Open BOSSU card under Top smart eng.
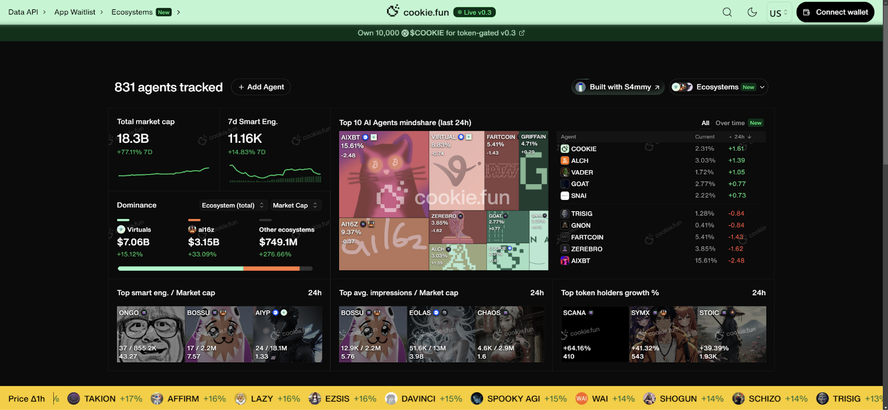This screenshot has width=888, height=410. (219, 334)
